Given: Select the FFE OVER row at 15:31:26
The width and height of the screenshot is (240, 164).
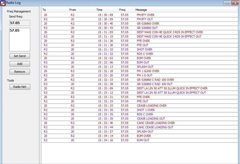Looking at the screenshot, I should click(139, 41).
